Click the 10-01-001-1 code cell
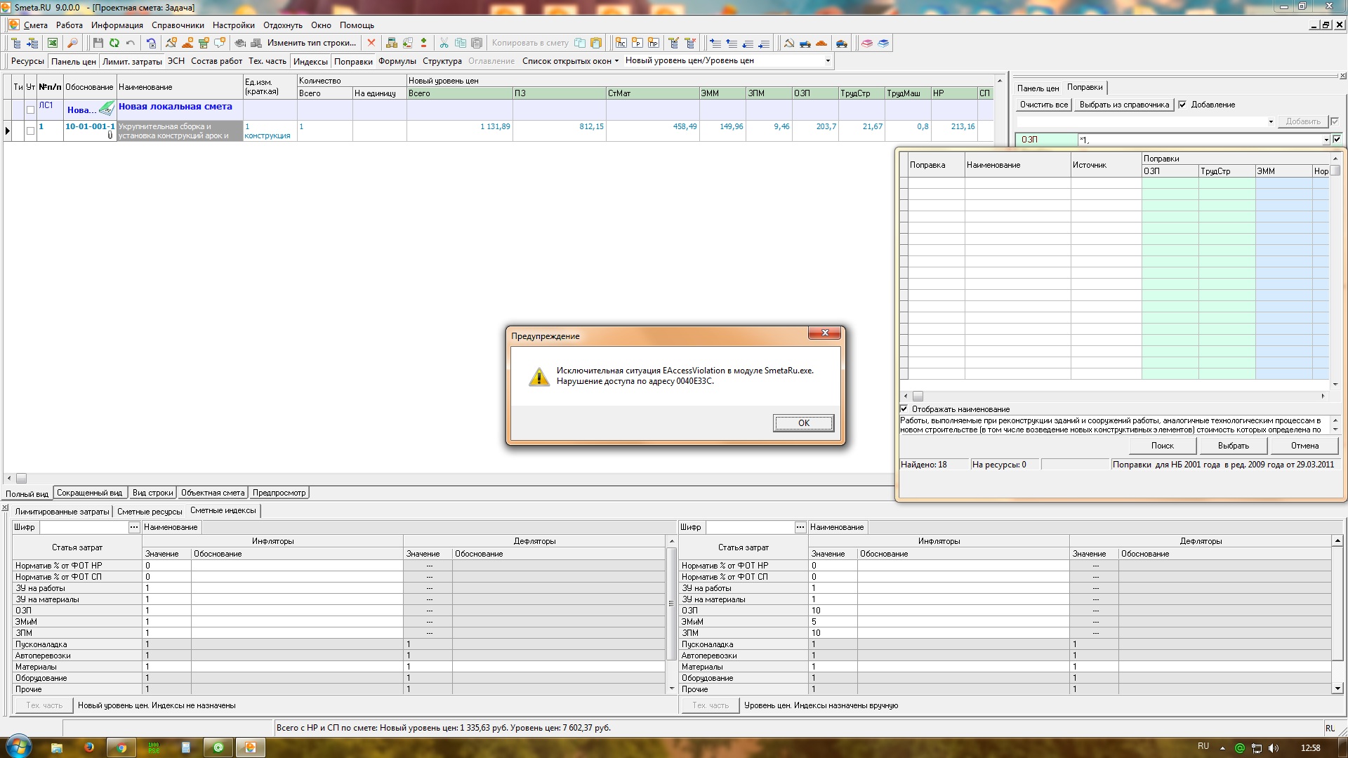The width and height of the screenshot is (1348, 758). (90, 131)
